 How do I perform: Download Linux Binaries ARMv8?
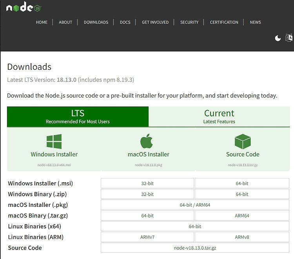coord(242,237)
